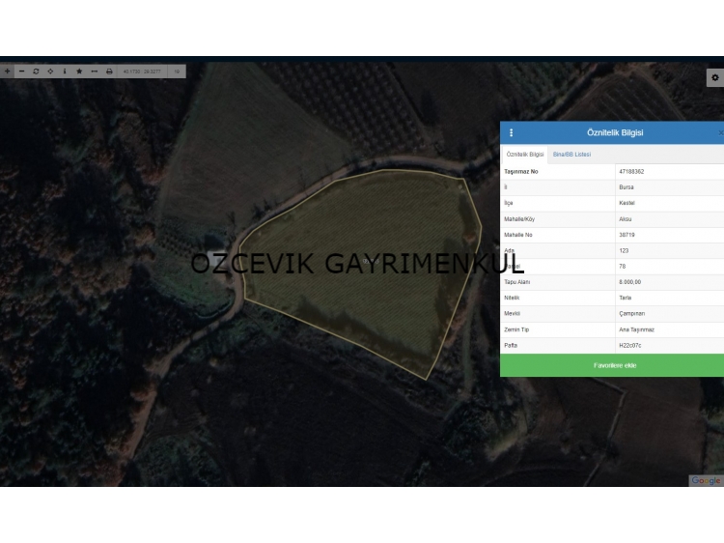724x543 pixels.
Task: Click the Tapu Alanı label
Action: pyautogui.click(x=517, y=282)
